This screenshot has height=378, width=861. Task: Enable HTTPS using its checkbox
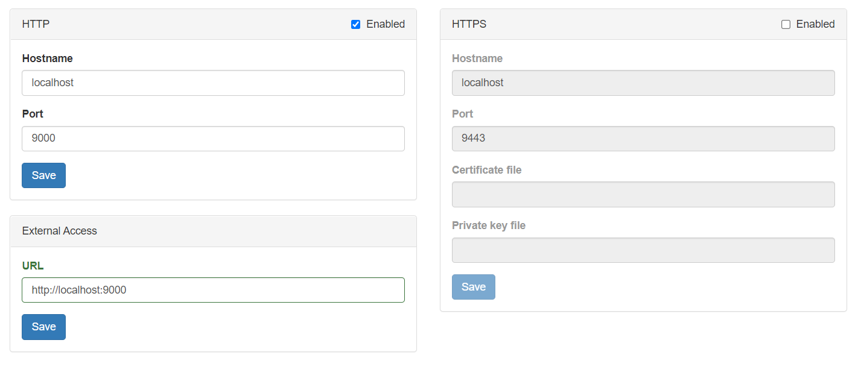[x=786, y=25]
